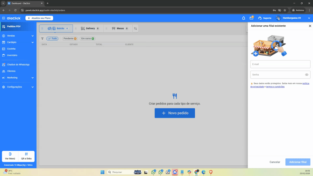Open the service type settings sliders icon
This screenshot has width=313, height=176.
135,29
